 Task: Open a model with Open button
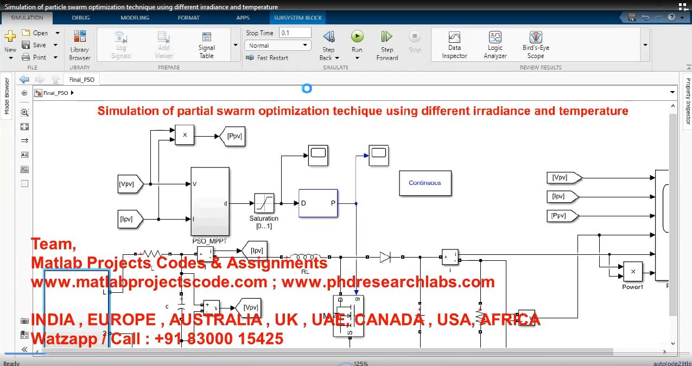tap(35, 33)
